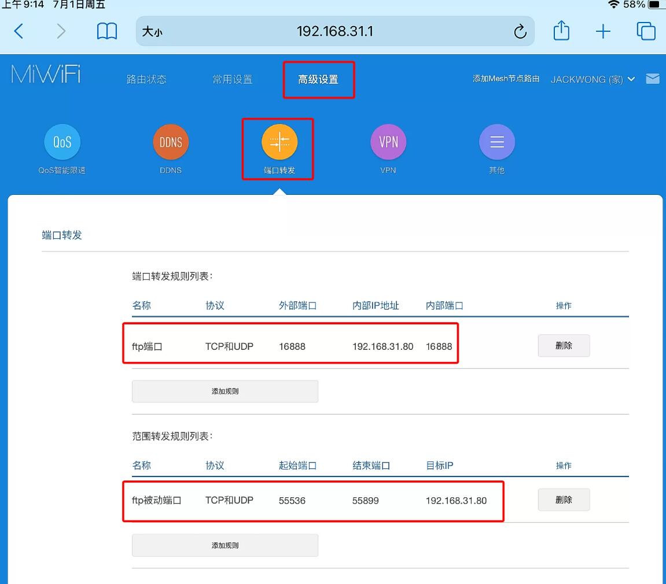Delete the ftp端口 forwarding rule
666x584 pixels.
pyautogui.click(x=564, y=346)
